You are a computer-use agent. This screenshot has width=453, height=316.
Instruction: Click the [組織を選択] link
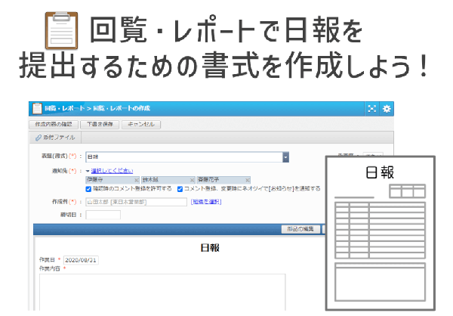[206, 202]
